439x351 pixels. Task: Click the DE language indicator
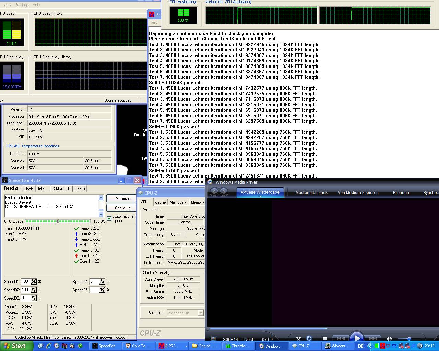[360, 346]
